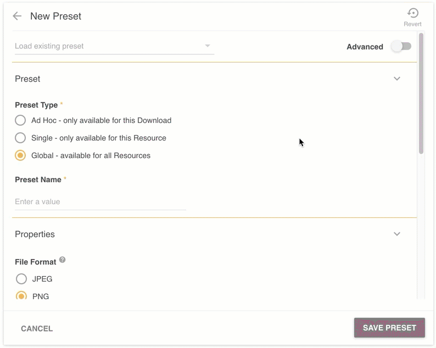The image size is (436, 348).
Task: Click the Revert icon
Action: 412,13
